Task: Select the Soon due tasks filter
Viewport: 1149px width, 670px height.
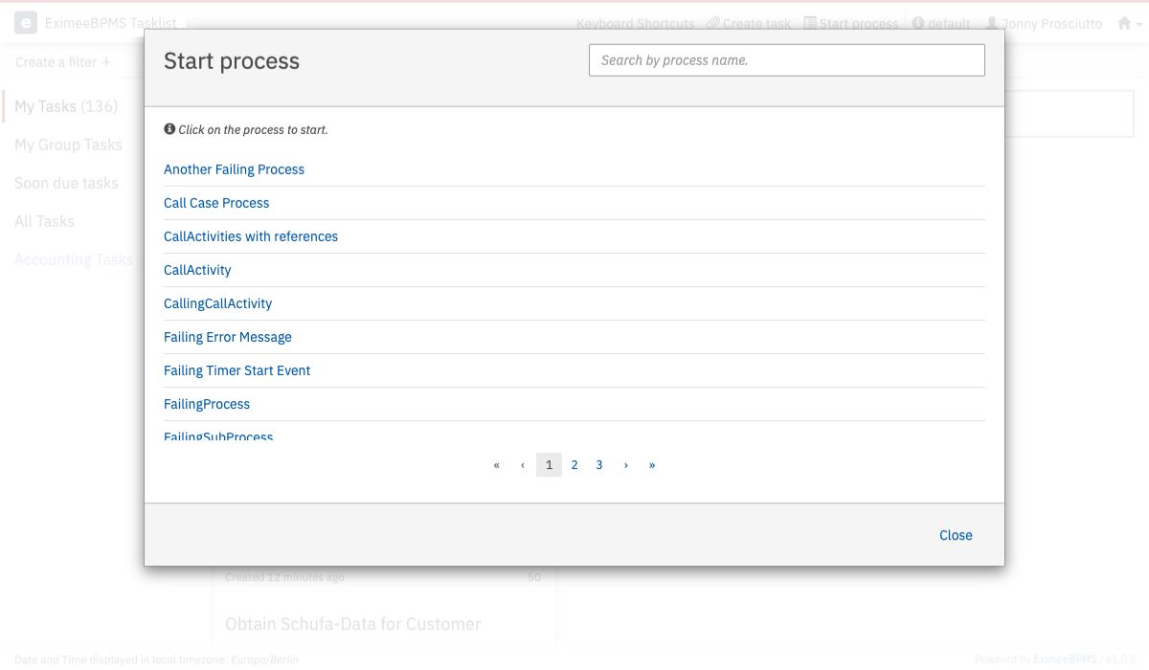Action: coord(66,183)
